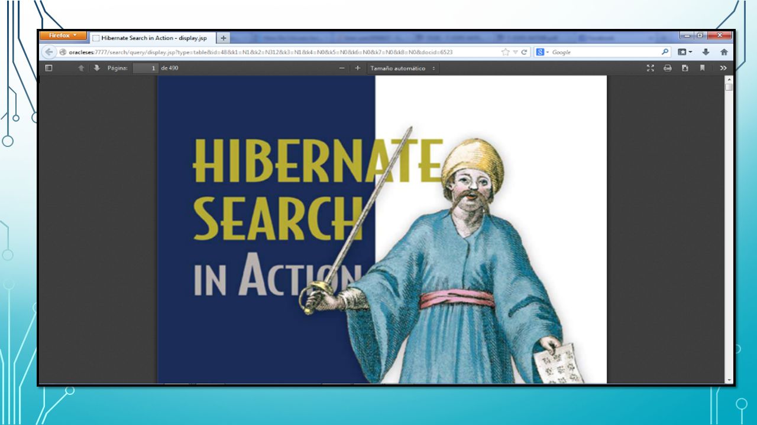Open the orange Firefox menu button
Image resolution: width=757 pixels, height=425 pixels.
point(63,35)
